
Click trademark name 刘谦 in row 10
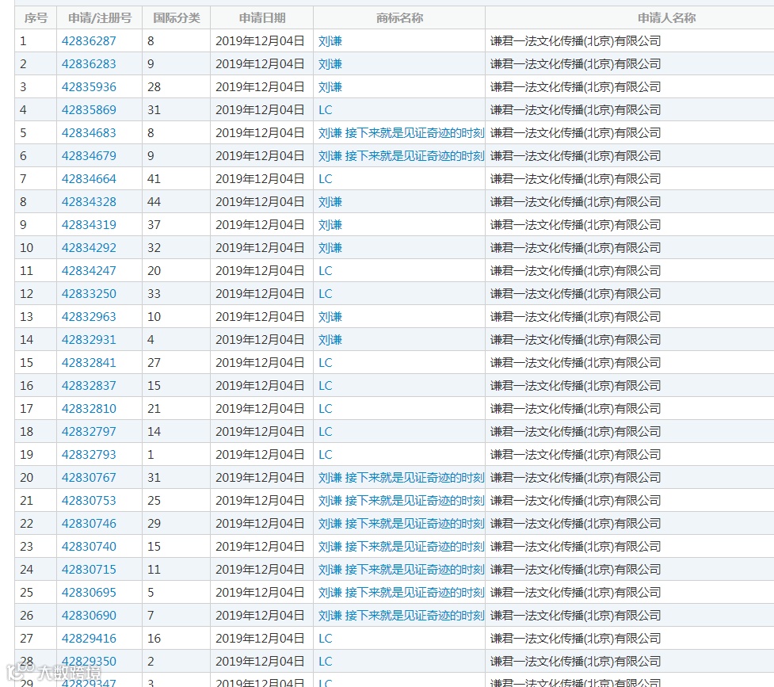(330, 248)
